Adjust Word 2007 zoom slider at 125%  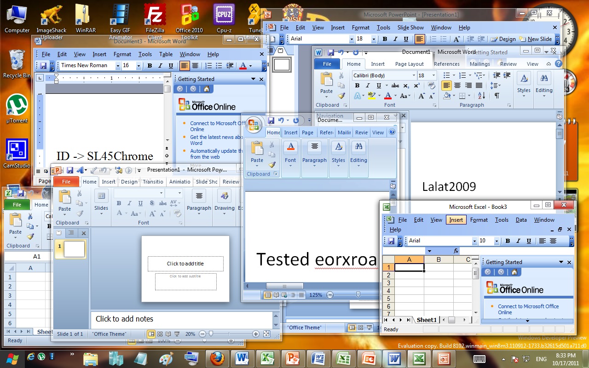coord(358,295)
